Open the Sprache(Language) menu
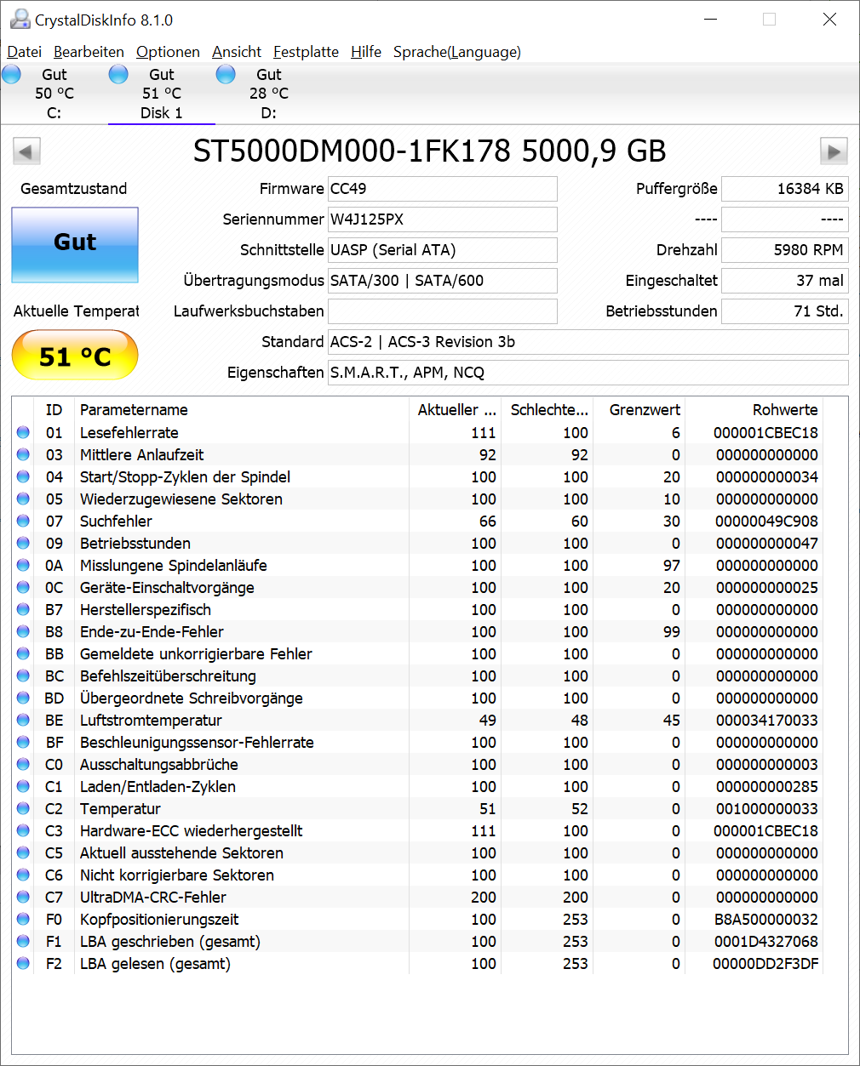Viewport: 860px width, 1066px height. [456, 52]
